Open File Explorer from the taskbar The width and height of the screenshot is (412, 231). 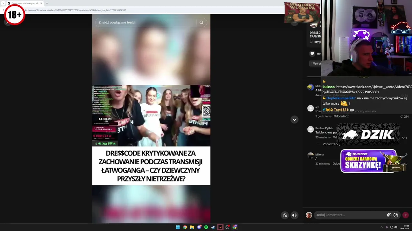(192, 227)
